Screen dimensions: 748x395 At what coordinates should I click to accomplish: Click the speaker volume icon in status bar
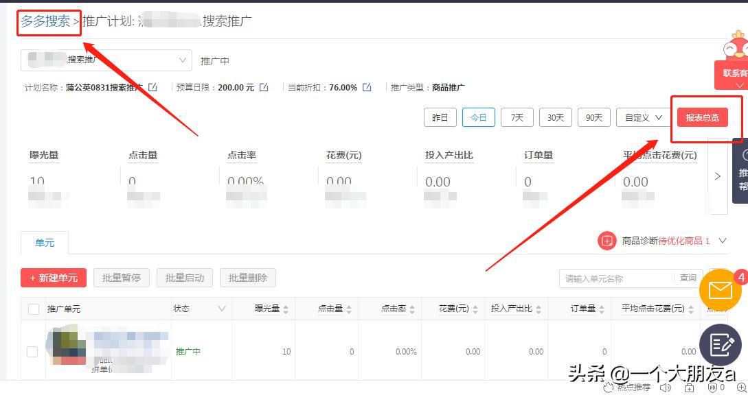(x=664, y=387)
